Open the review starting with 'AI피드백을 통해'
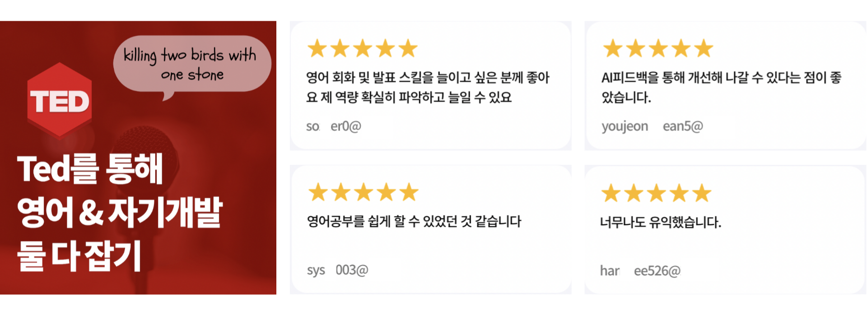Screen dimensions: 867x316 [721, 87]
